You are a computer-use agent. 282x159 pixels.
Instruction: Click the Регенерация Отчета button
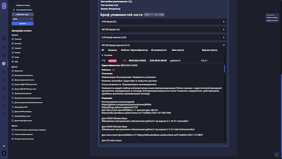pyautogui.click(x=23, y=10)
